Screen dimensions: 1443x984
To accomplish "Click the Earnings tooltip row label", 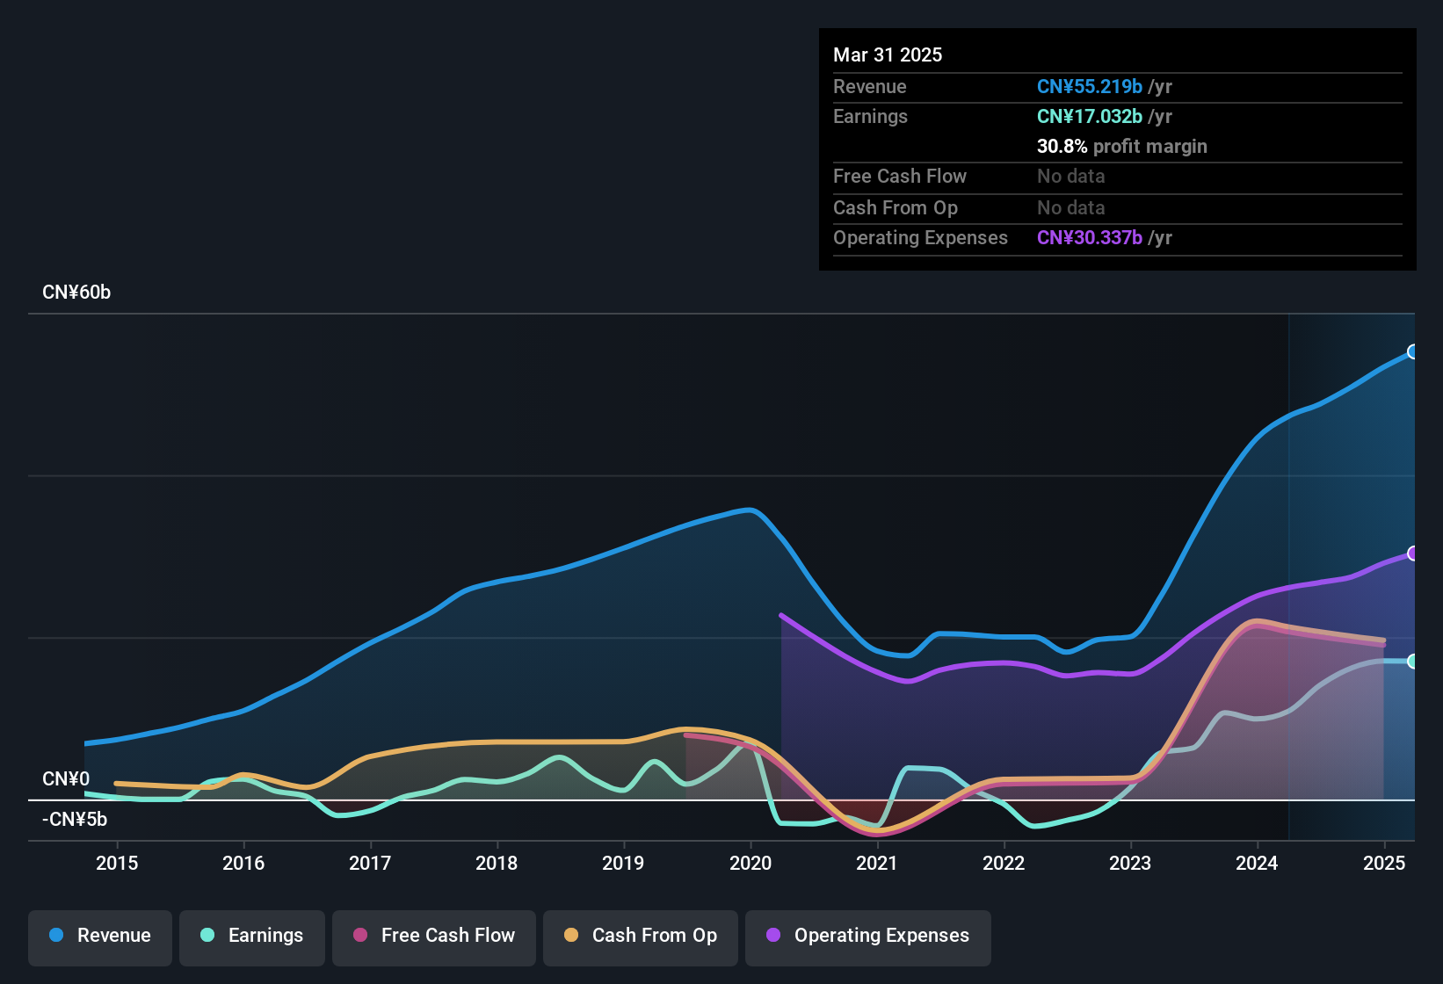I will tap(870, 116).
